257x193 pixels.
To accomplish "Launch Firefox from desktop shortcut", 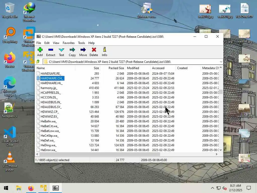I will [x=10, y=60].
